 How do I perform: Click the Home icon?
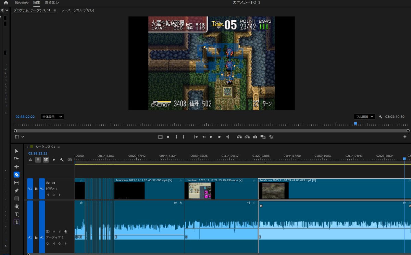(x=6, y=2)
